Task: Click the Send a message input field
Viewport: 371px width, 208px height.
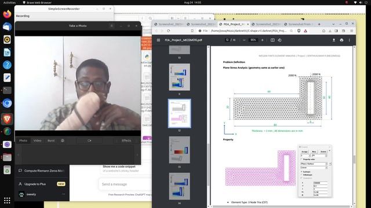Action: [125, 184]
